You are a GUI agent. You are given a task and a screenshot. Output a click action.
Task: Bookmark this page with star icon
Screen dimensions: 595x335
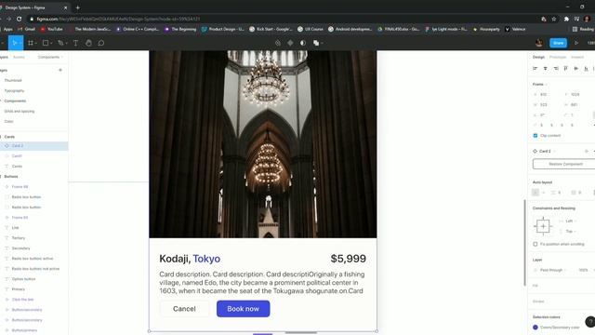tap(554, 19)
